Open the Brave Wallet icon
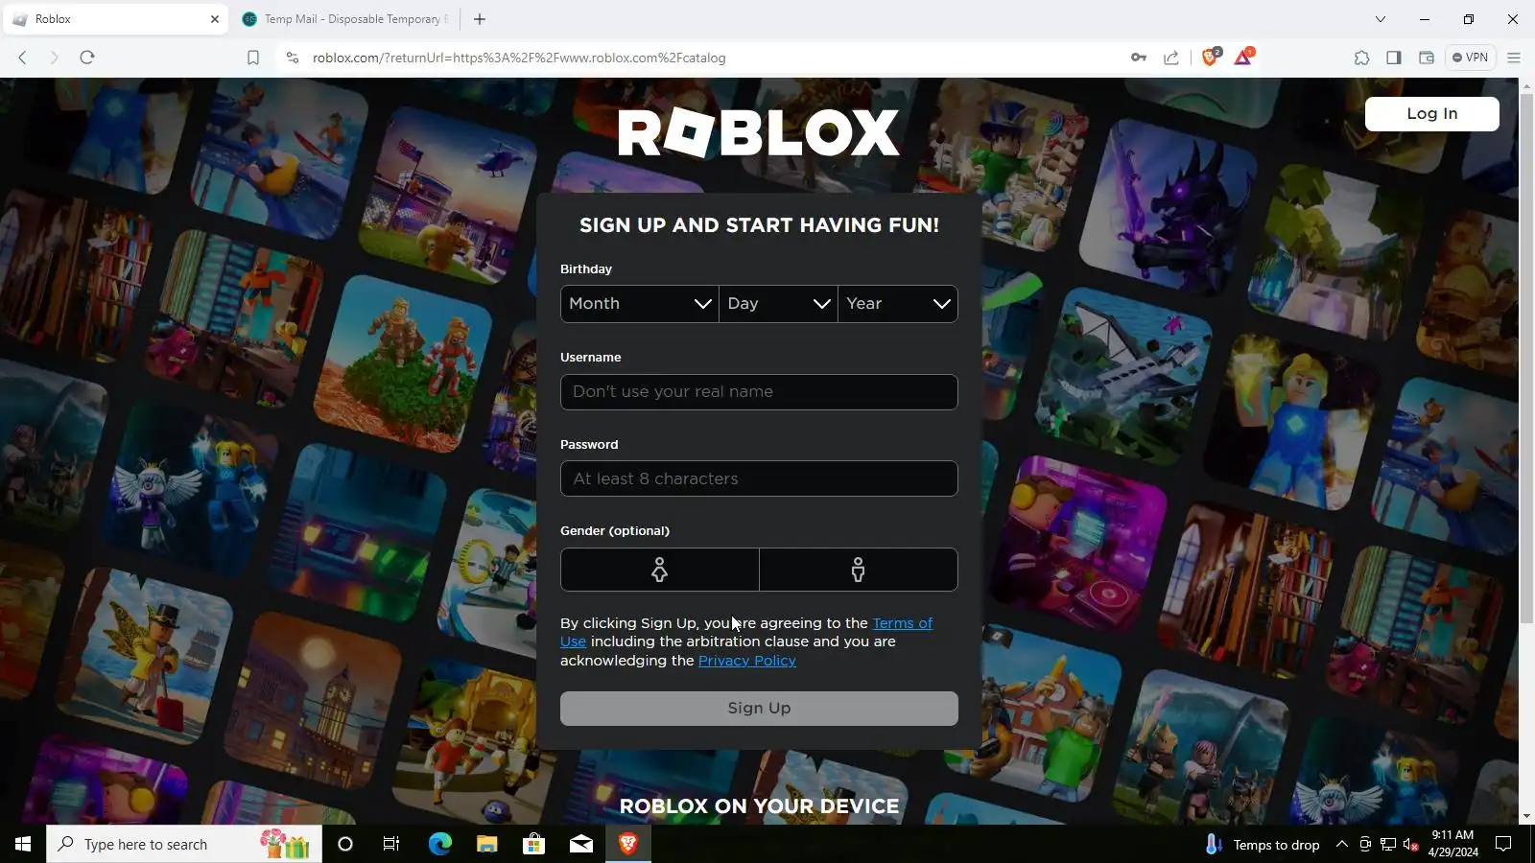This screenshot has width=1535, height=863. [1427, 58]
